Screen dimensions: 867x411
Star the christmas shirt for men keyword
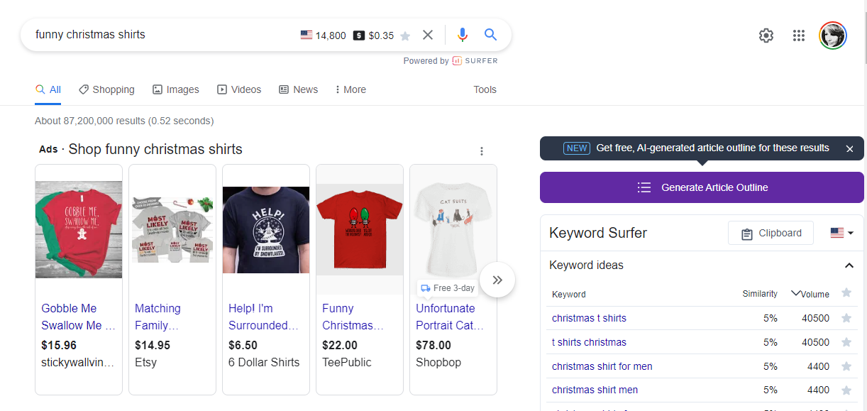846,366
